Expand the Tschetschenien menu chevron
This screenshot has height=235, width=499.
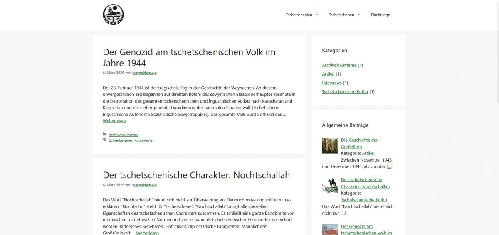pyautogui.click(x=316, y=15)
